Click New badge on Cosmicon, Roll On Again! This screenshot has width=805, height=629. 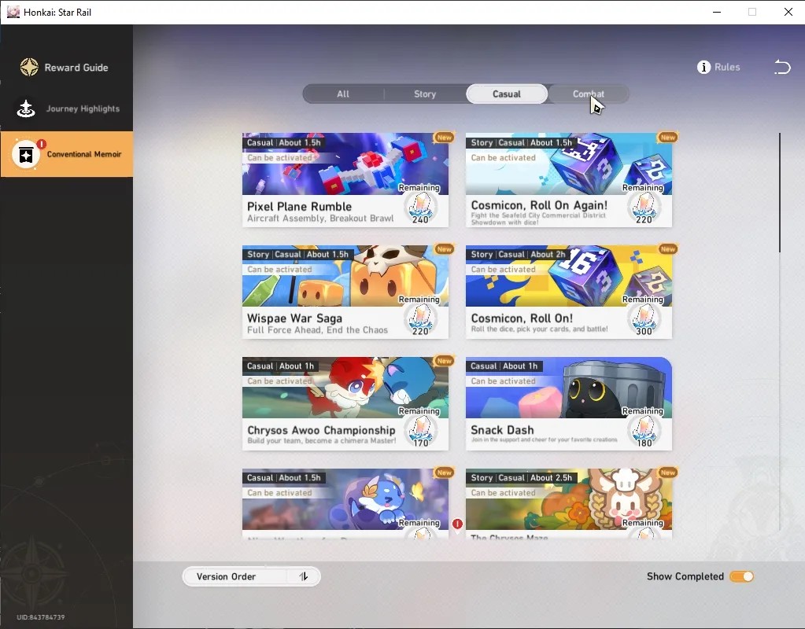point(667,138)
